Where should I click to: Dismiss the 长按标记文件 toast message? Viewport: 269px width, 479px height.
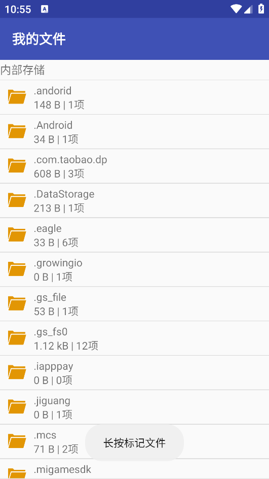tap(135, 442)
